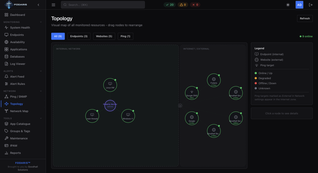The image size is (318, 173).
Task: Click Degraded legend entry
Action: 263,78
